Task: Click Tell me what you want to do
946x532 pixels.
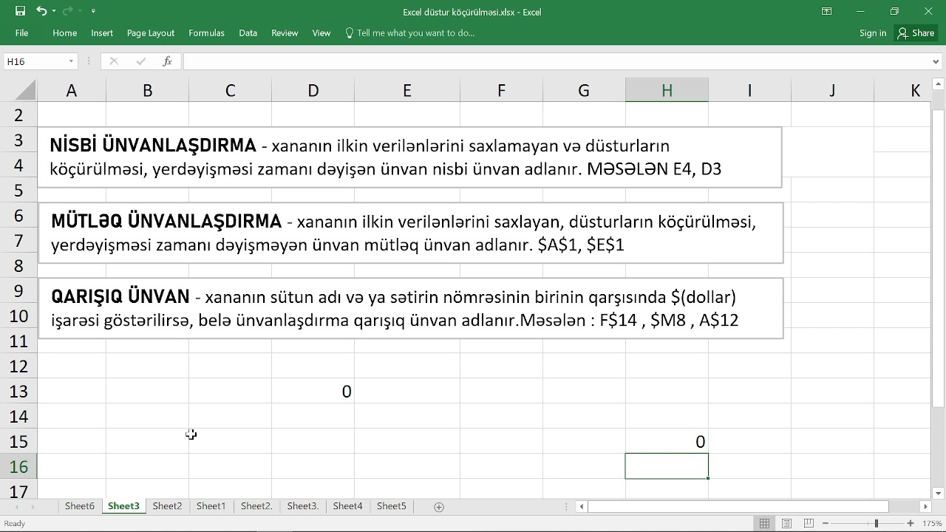Action: pos(409,33)
